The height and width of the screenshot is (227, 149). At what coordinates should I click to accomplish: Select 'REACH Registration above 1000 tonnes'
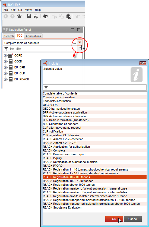coord(95,185)
